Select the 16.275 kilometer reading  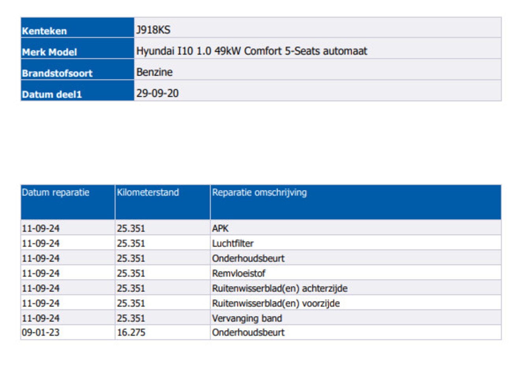pyautogui.click(x=131, y=333)
